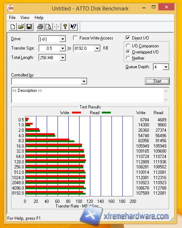Select the I/O Comparison radio option
182x228 pixels.
point(128,46)
